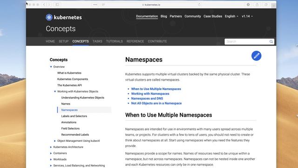Show Safari's tab overview icon
The image size is (298, 168).
[266, 5]
